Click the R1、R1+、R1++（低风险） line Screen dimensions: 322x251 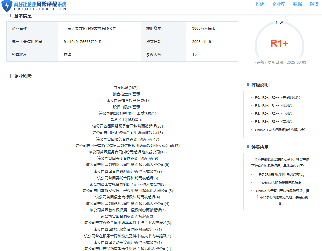point(274,106)
